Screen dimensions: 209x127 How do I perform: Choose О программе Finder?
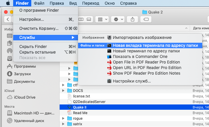(x=45, y=10)
